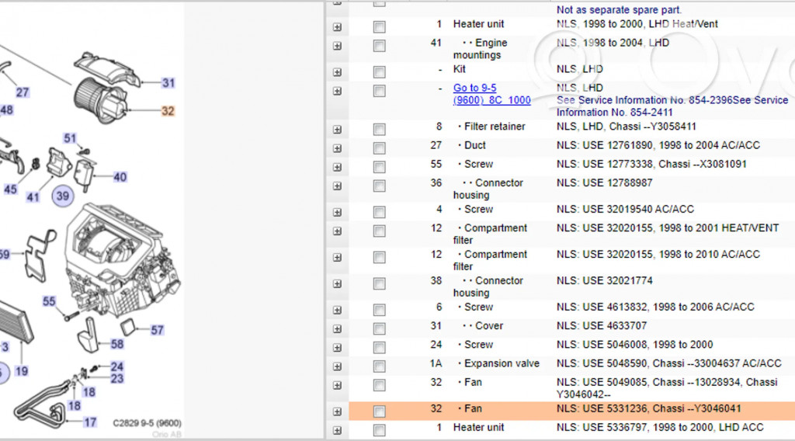Image resolution: width=795 pixels, height=441 pixels.
Task: Tick the checkbox for the Kit row
Action: [x=379, y=73]
